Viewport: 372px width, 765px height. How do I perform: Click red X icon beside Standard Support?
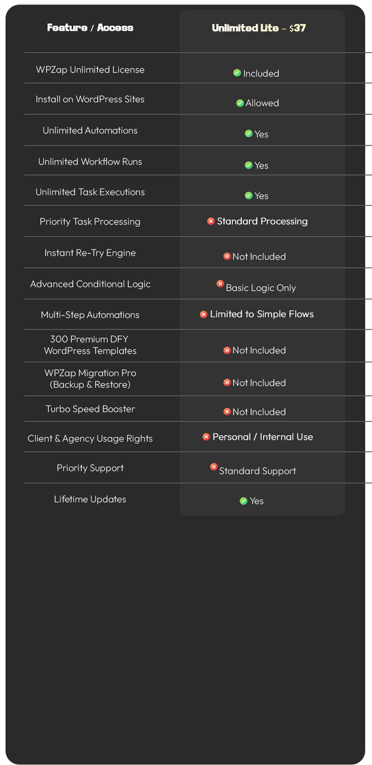(214, 467)
